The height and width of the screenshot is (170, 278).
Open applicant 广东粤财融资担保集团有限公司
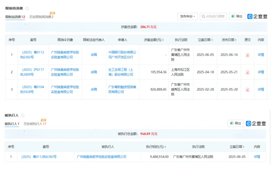[122, 90]
